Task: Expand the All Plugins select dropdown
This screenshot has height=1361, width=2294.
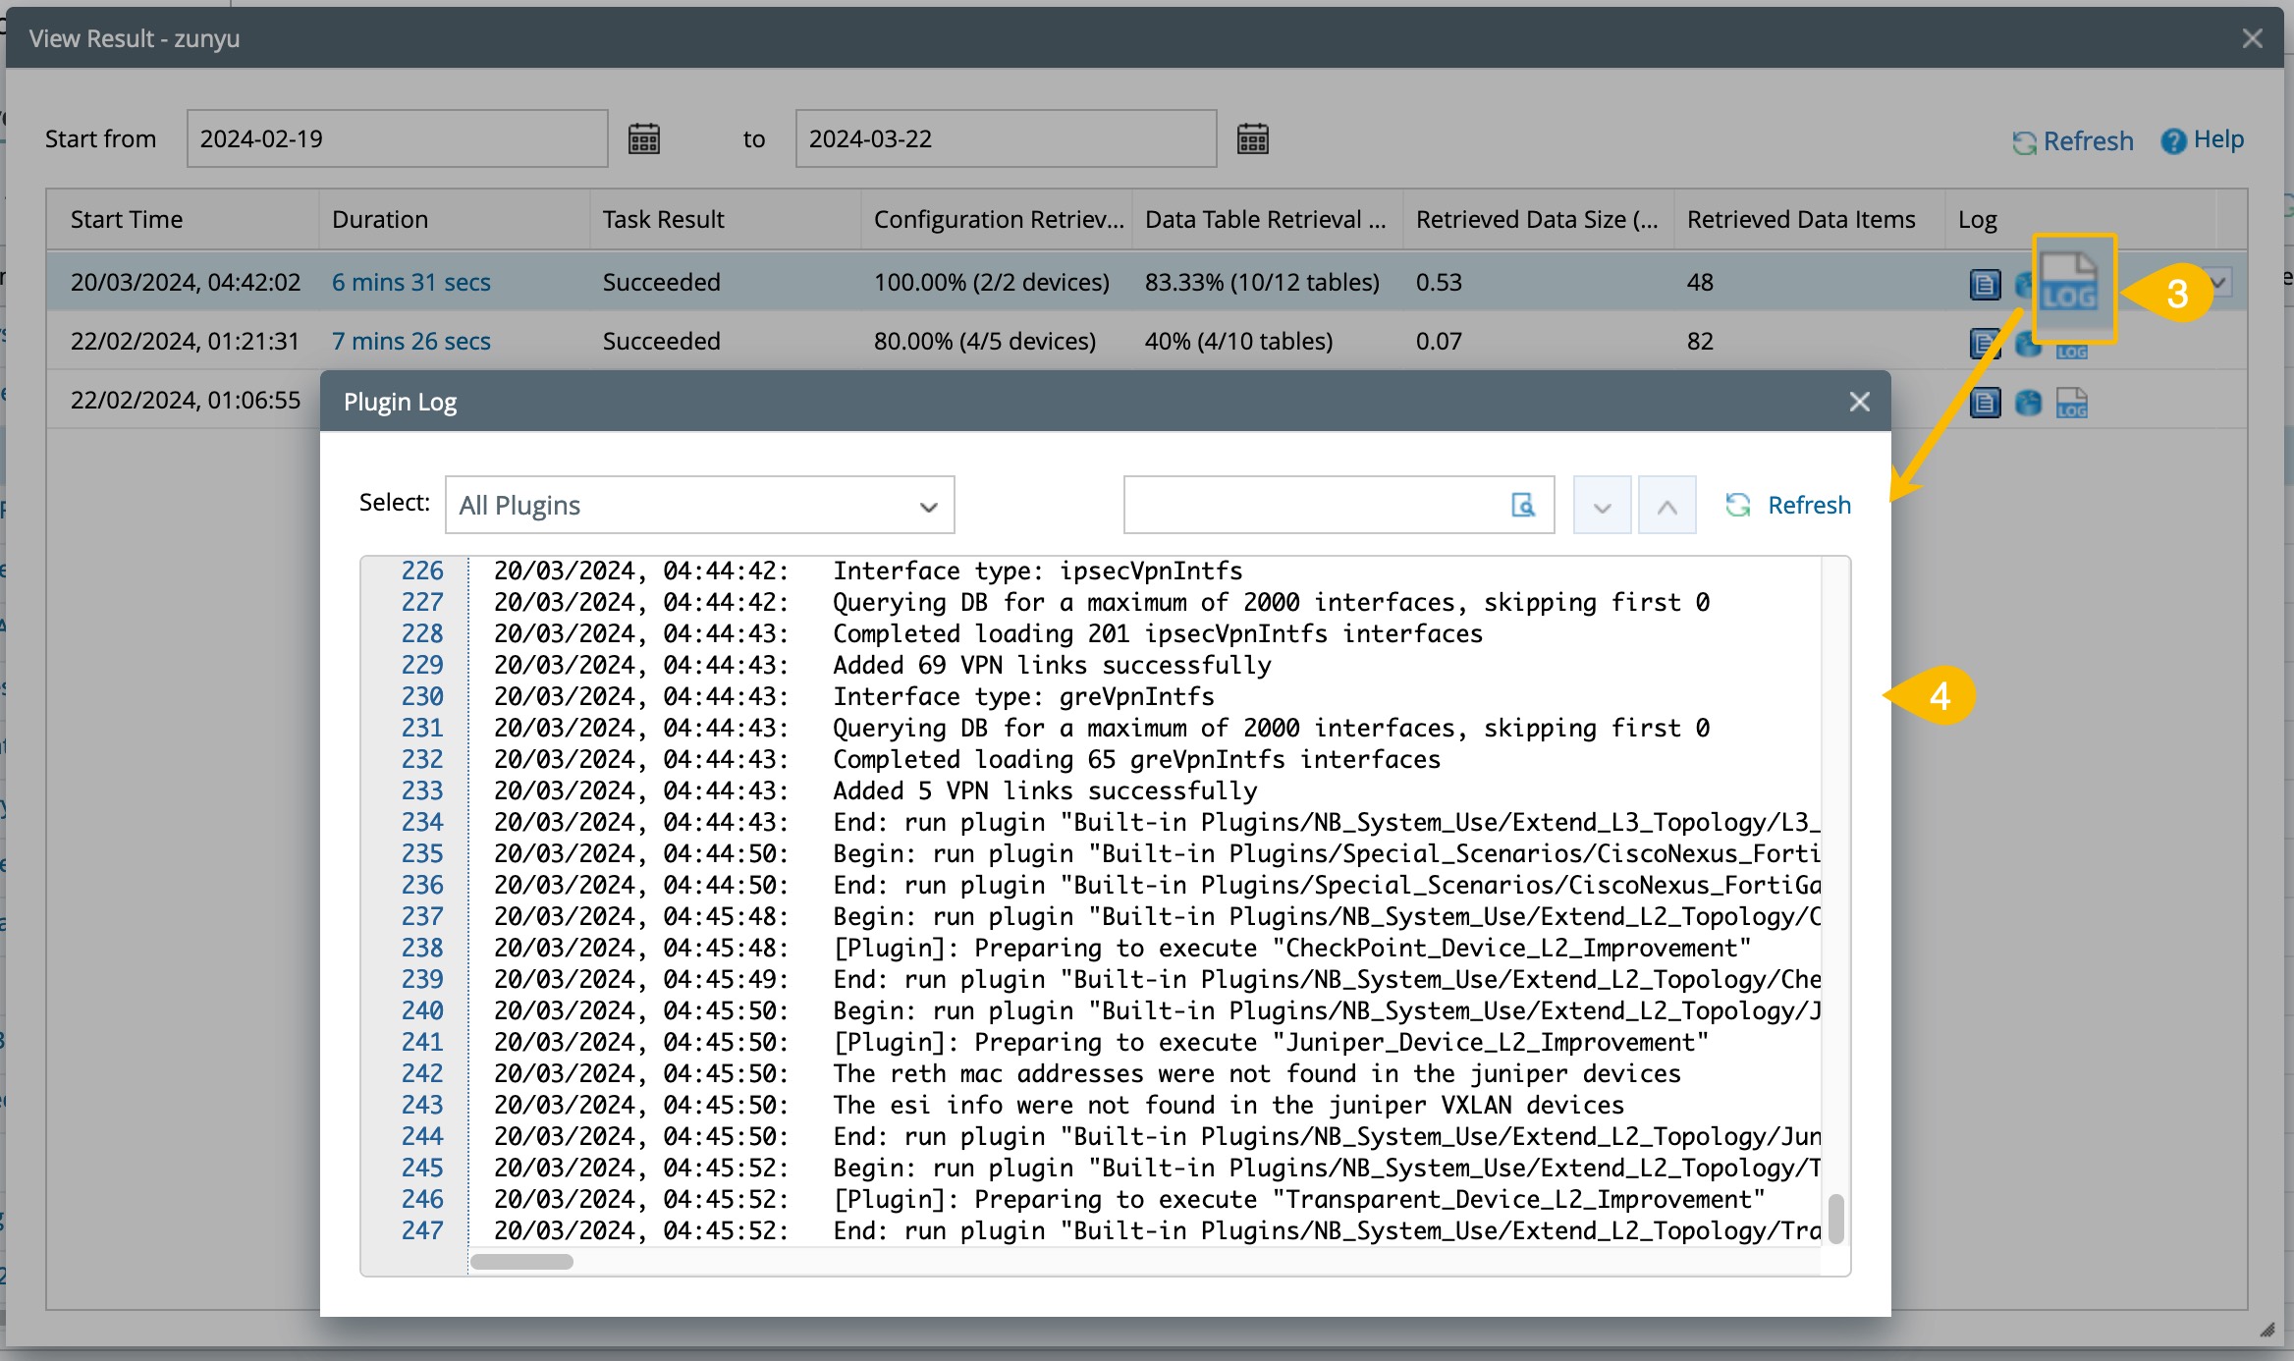Action: coord(699,506)
